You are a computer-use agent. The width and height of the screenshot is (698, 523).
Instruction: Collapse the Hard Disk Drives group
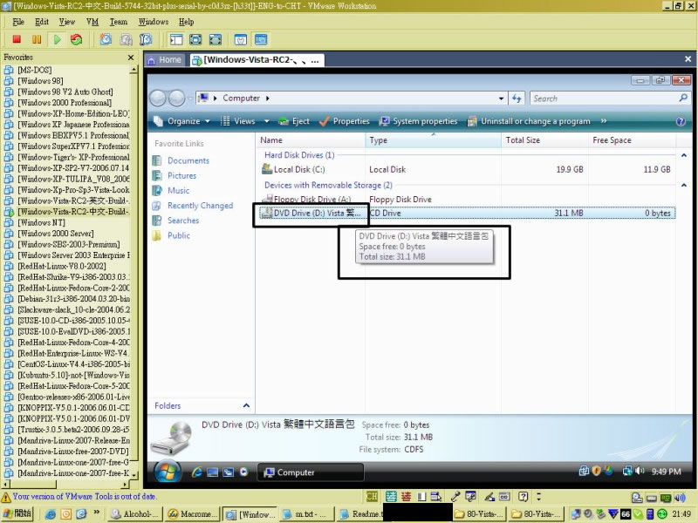684,155
